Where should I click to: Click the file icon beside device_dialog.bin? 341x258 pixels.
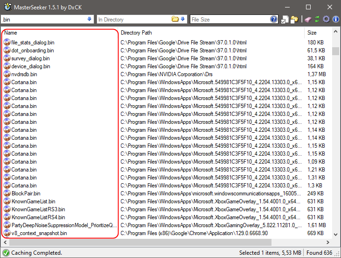(7, 66)
